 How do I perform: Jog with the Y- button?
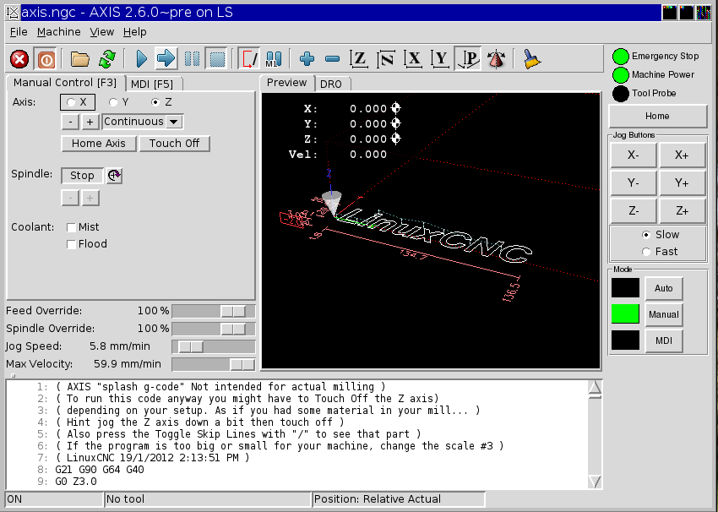(634, 183)
